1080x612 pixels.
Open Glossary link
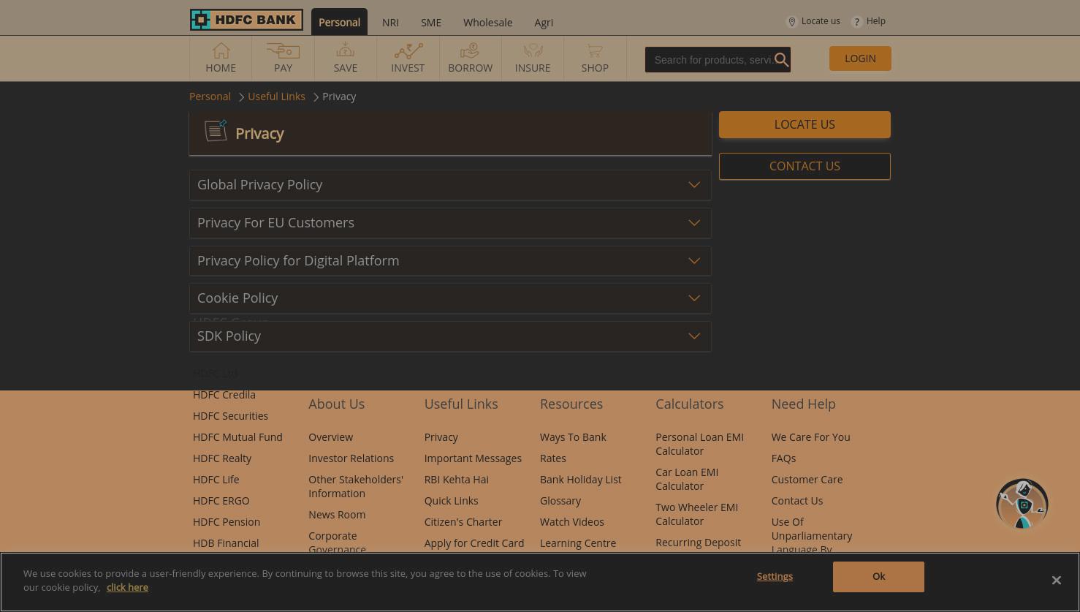coord(560,501)
